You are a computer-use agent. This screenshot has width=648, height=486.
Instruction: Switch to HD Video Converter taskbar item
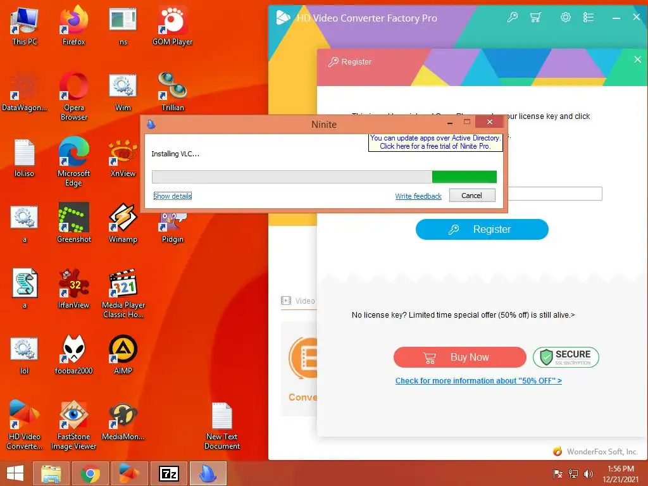click(129, 473)
